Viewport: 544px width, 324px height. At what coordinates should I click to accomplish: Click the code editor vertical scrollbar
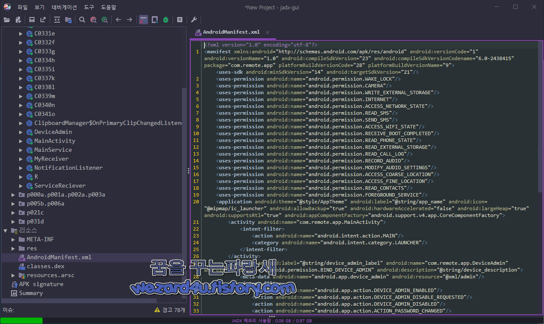point(541,116)
